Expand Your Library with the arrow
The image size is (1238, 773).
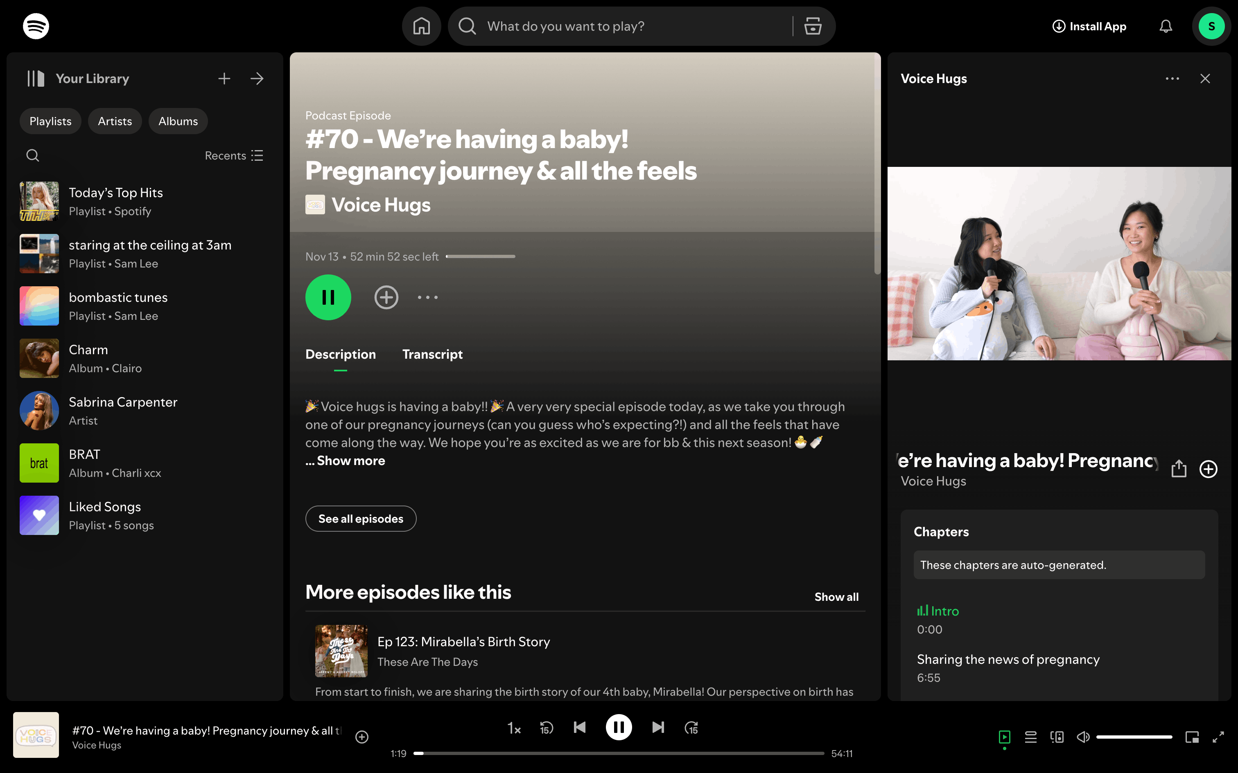(x=257, y=79)
